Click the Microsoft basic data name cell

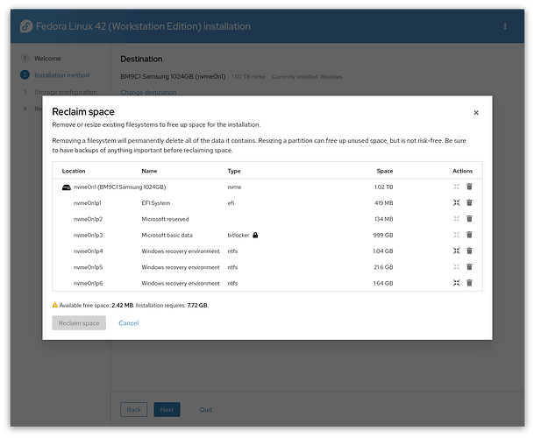(x=167, y=235)
